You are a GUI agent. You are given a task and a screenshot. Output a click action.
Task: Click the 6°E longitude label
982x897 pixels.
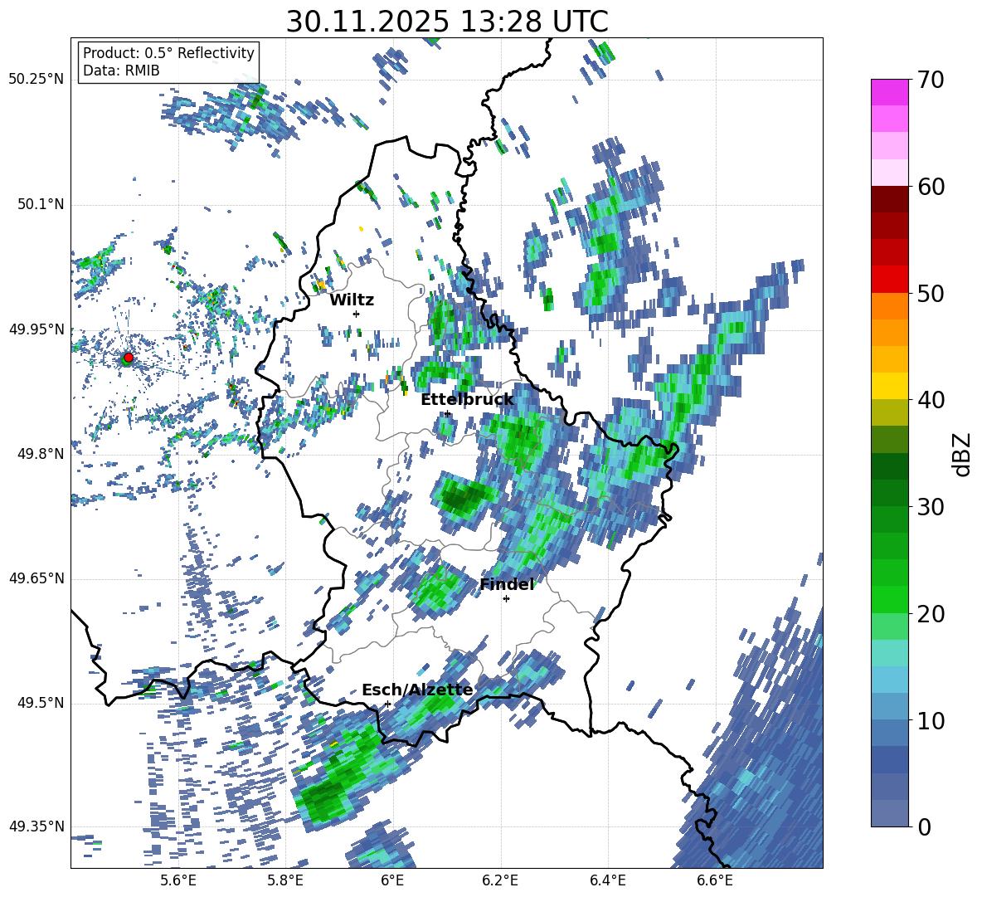click(x=392, y=880)
